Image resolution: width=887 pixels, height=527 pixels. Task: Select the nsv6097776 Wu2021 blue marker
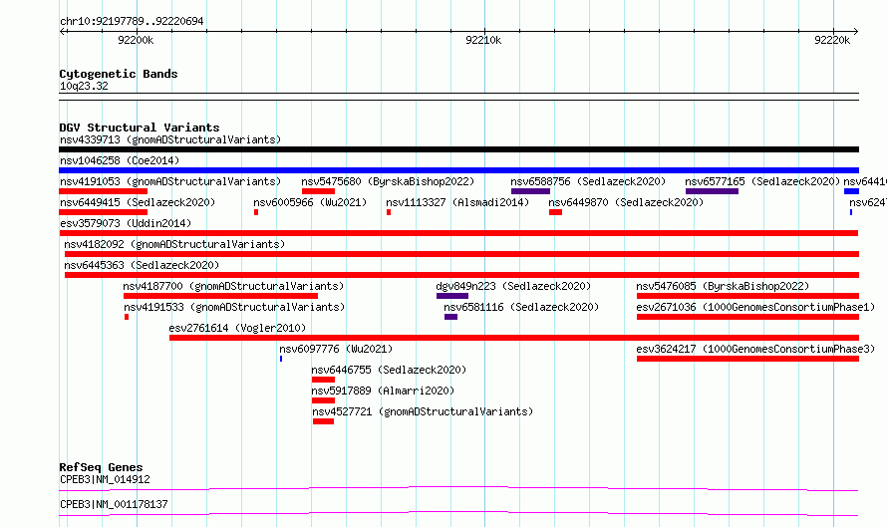point(281,359)
